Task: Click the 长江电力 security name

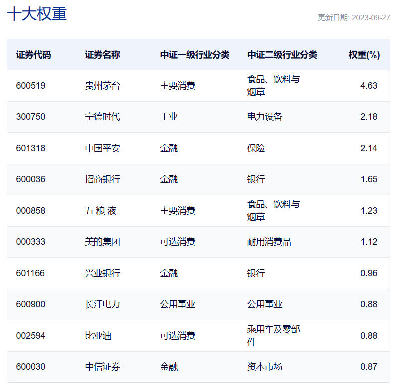Action: coord(102,304)
